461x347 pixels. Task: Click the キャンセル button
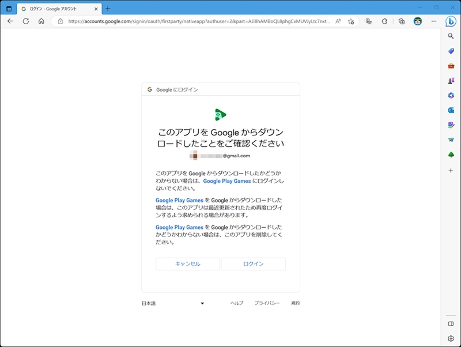click(x=188, y=264)
